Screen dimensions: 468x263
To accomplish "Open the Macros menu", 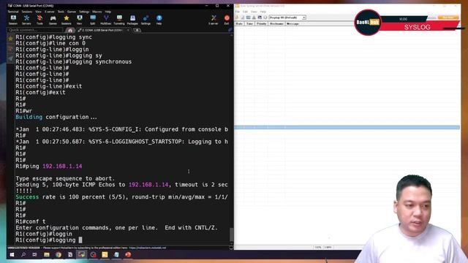I will [x=97, y=12].
